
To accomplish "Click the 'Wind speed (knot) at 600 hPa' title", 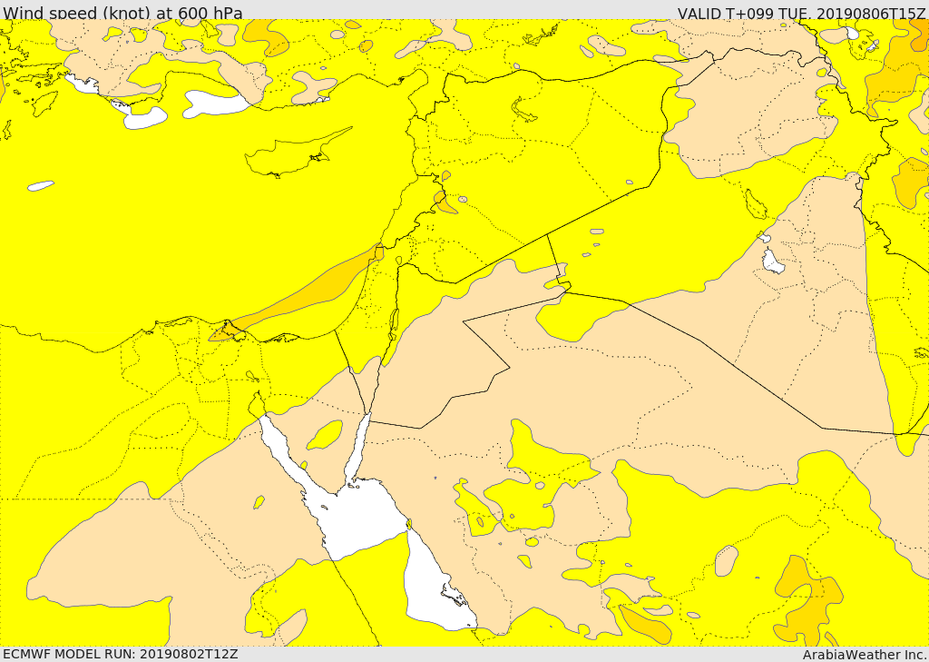I will [x=122, y=13].
